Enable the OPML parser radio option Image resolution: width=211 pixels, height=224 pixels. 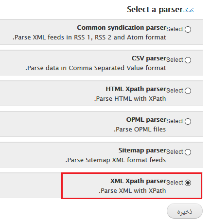click(188, 122)
